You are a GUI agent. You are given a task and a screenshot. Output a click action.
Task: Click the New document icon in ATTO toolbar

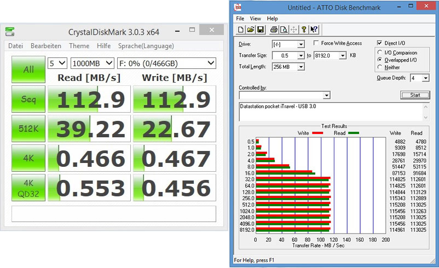240,30
